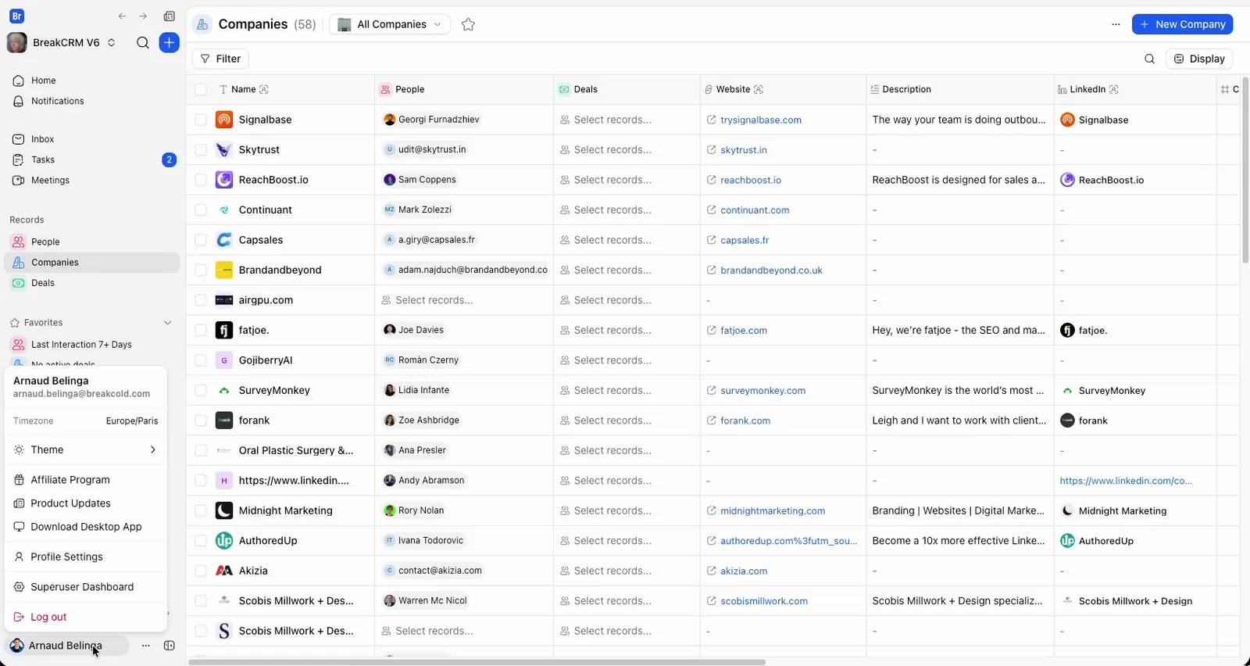Star the All Companies view as favorite

tap(468, 24)
